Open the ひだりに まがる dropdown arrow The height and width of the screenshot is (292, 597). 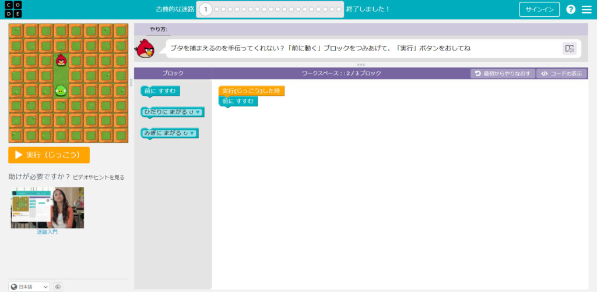198,112
